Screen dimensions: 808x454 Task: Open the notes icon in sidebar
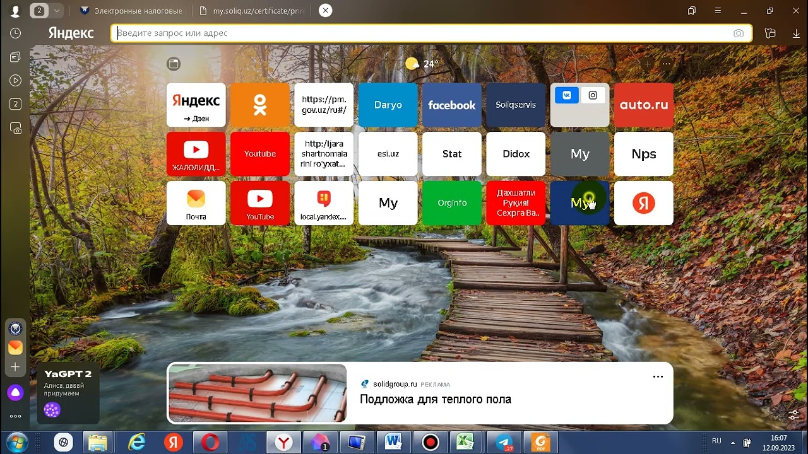tap(15, 57)
